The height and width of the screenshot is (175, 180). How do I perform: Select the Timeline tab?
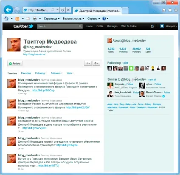(x=12, y=73)
